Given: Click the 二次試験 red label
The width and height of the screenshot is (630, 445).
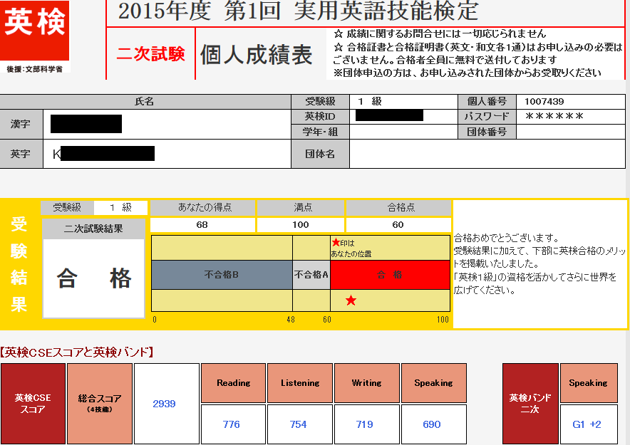Looking at the screenshot, I should point(150,54).
